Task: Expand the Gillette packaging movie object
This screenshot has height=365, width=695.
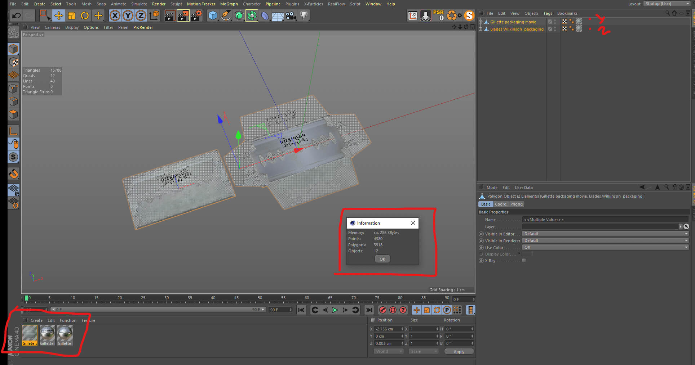Action: click(x=480, y=22)
